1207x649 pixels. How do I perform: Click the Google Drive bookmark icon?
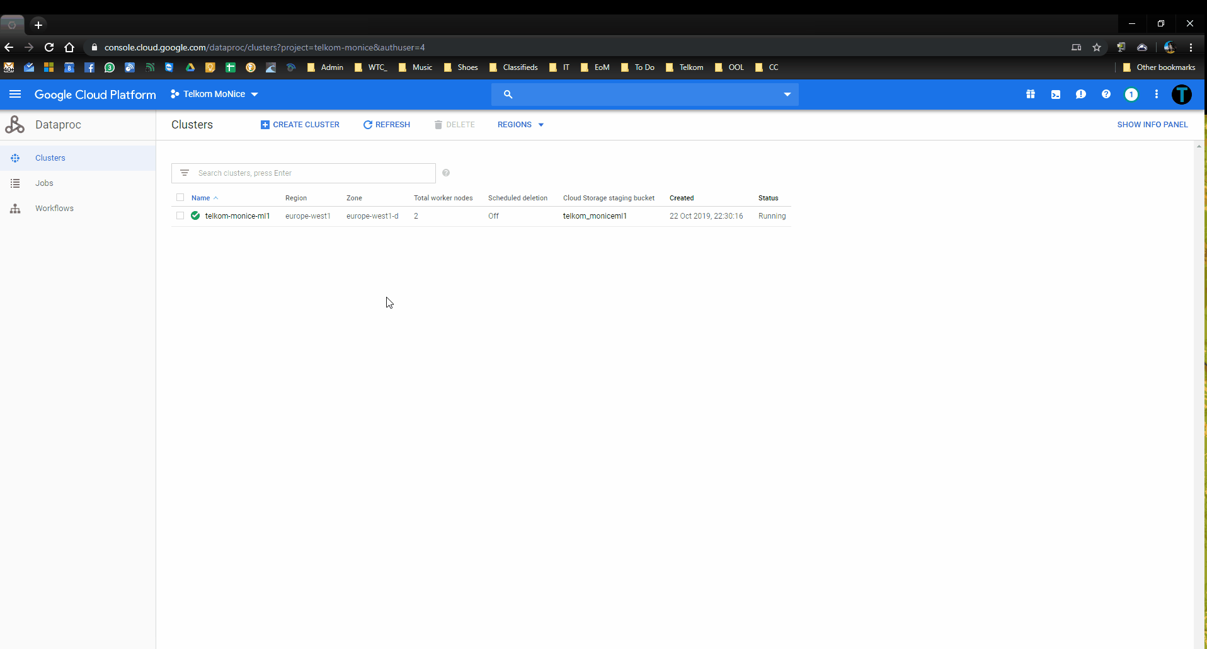(x=190, y=67)
